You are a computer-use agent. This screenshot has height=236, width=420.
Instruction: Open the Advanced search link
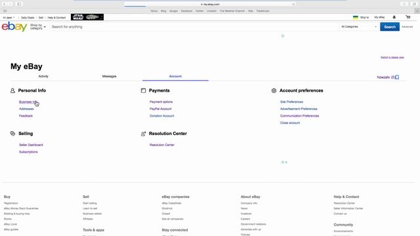click(x=407, y=27)
